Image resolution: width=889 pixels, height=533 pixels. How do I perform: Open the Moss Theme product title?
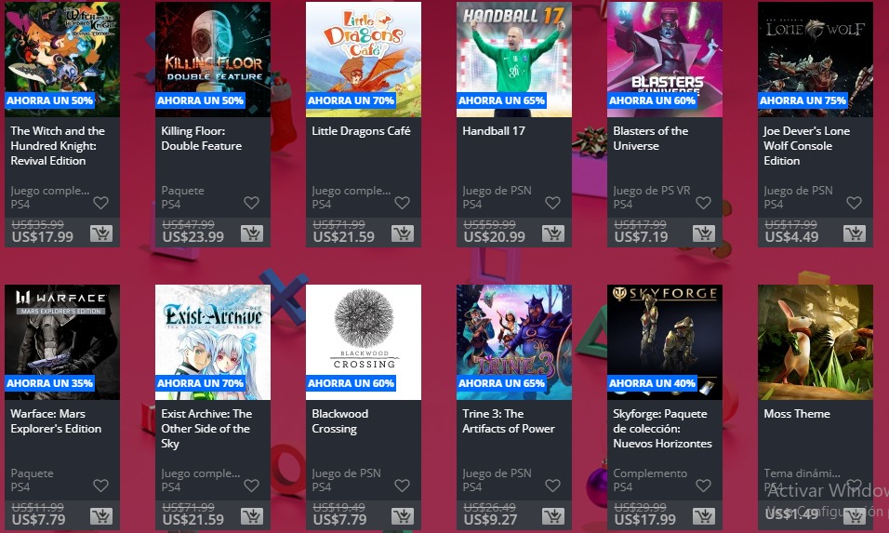(x=797, y=414)
